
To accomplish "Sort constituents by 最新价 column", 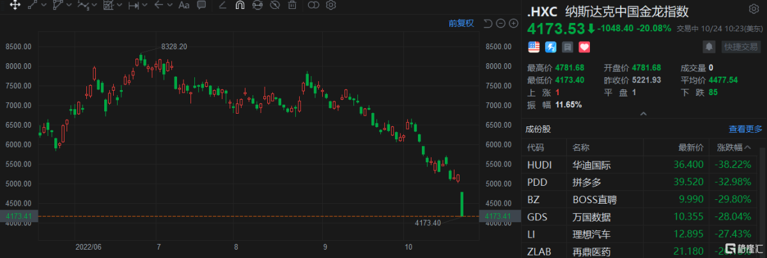I will coord(691,148).
